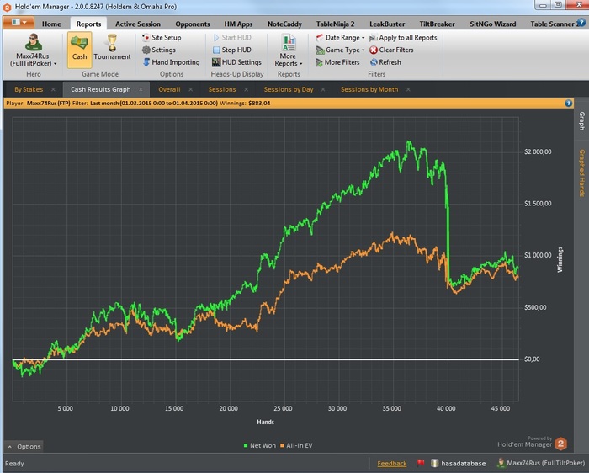Switch to the Home ribbon tab

click(51, 24)
